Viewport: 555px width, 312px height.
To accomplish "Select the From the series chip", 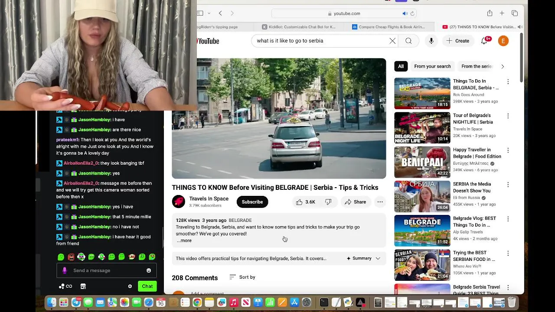I will [x=477, y=66].
